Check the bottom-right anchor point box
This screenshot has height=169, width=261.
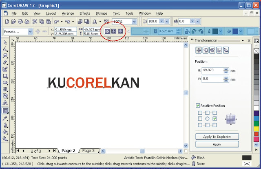[x=215, y=125]
